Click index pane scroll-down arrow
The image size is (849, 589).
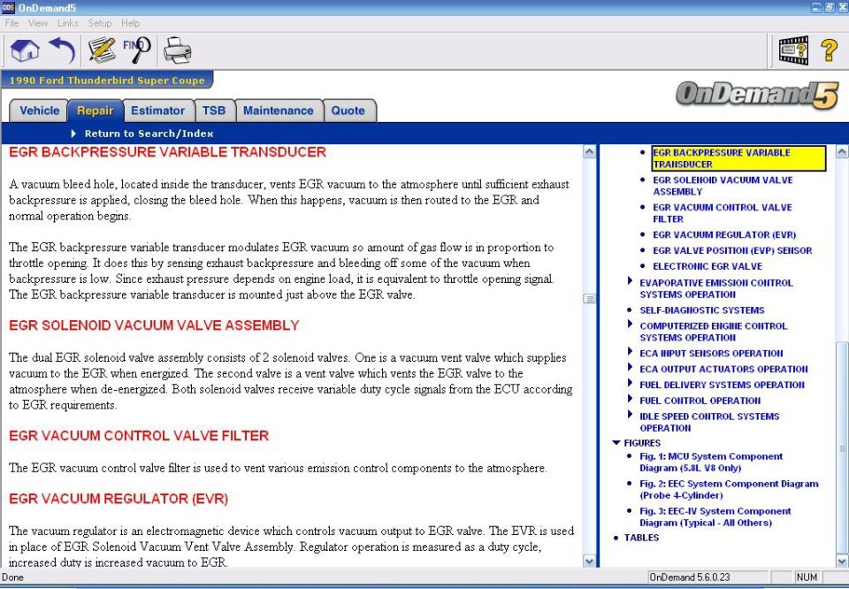pos(842,562)
